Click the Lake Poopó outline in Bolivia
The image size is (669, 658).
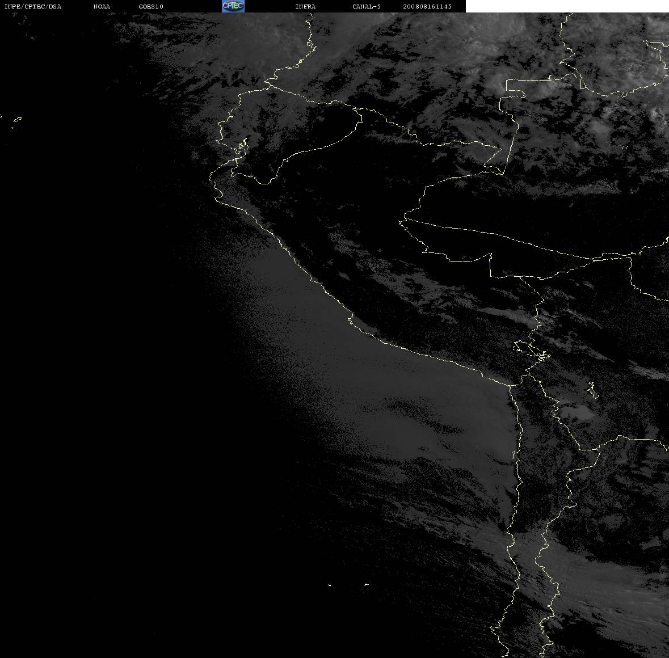[x=593, y=390]
